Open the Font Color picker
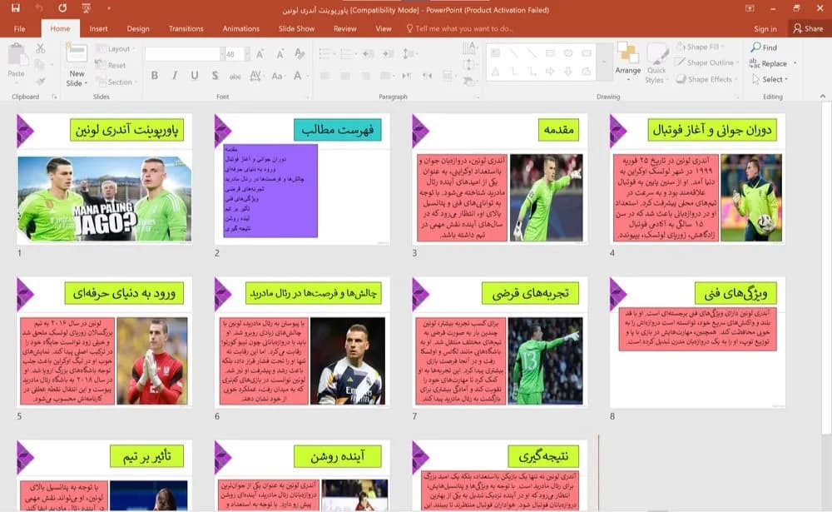This screenshot has width=832, height=512. [x=298, y=76]
